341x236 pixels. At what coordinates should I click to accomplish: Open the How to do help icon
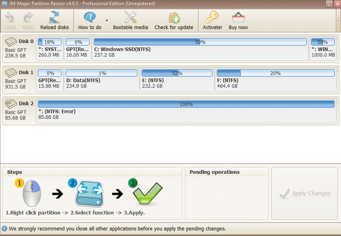click(90, 17)
